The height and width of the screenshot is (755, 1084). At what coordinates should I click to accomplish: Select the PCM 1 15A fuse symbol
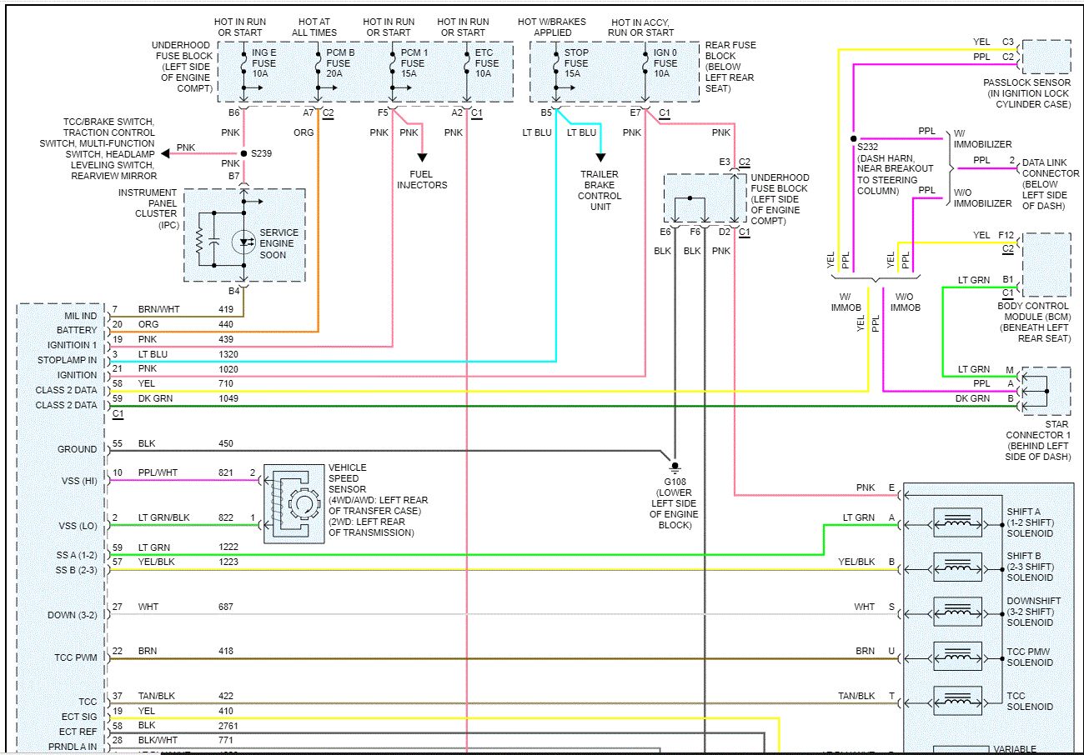click(392, 63)
